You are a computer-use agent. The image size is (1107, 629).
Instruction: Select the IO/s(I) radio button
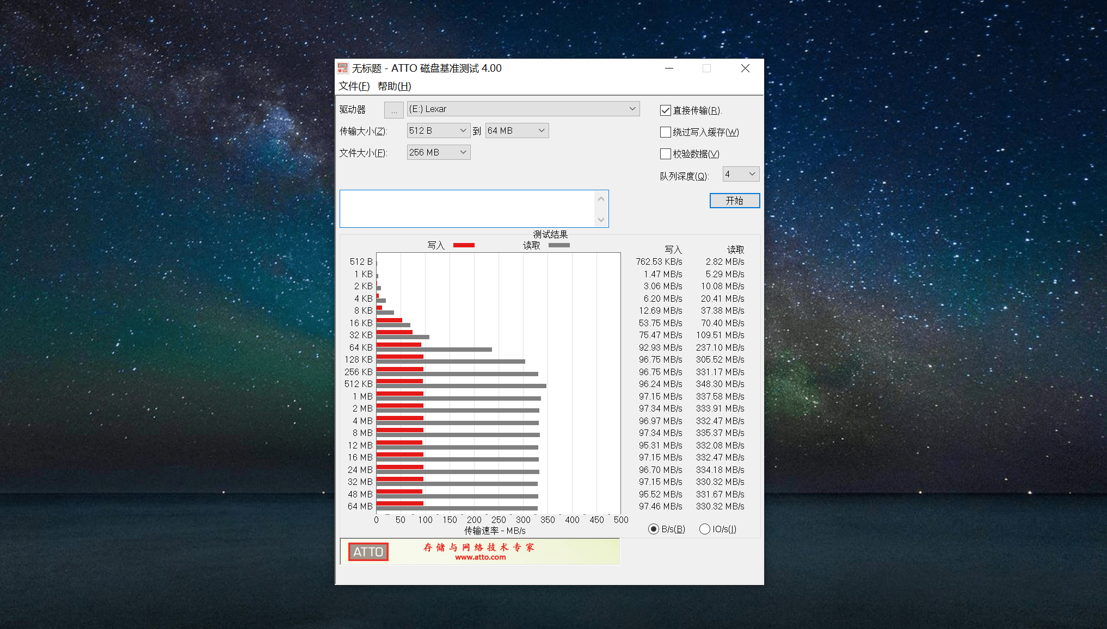tap(705, 529)
